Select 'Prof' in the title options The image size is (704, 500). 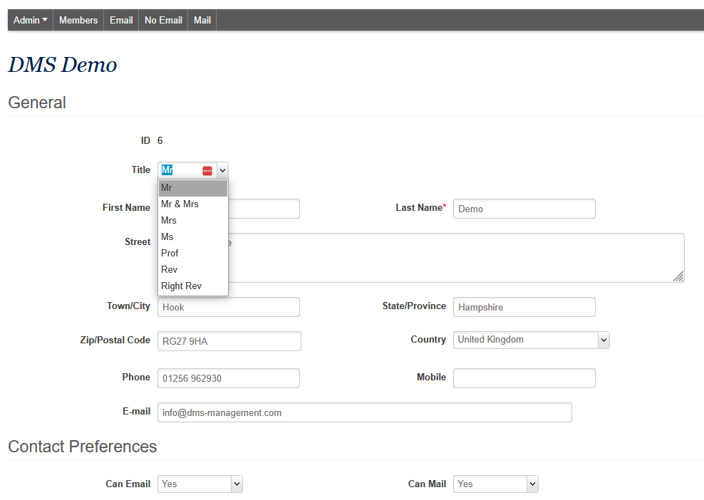tap(170, 254)
